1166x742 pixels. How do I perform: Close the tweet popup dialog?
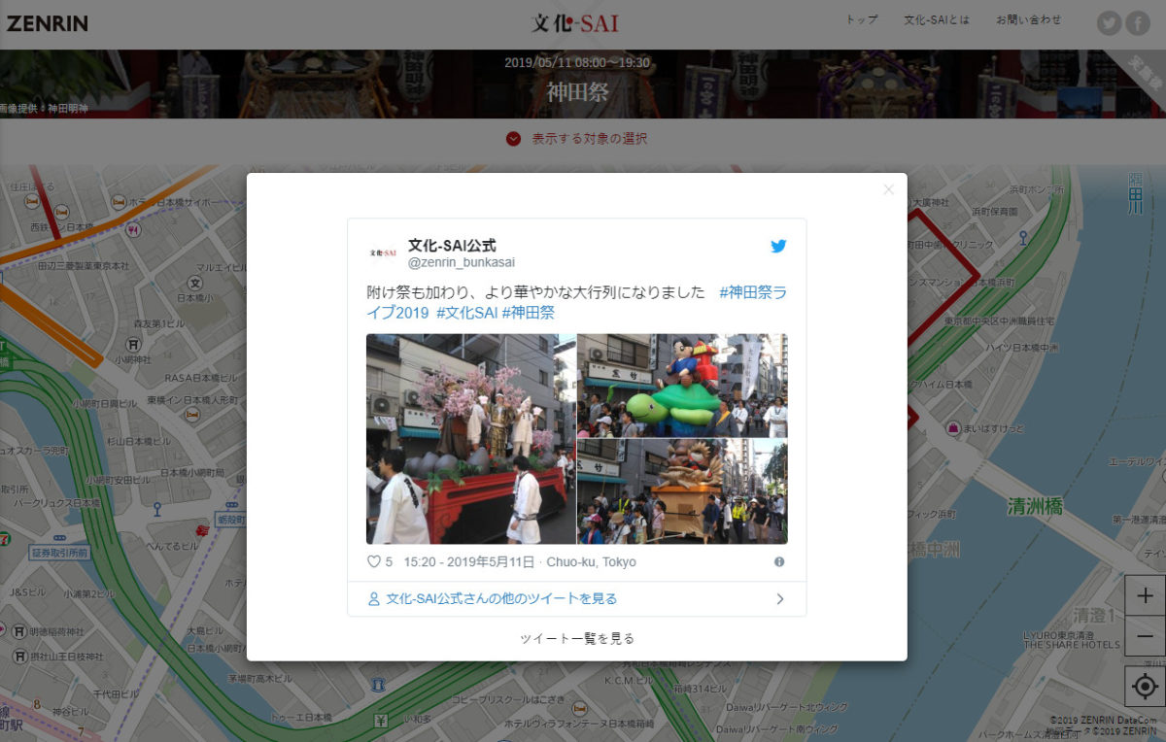point(888,189)
